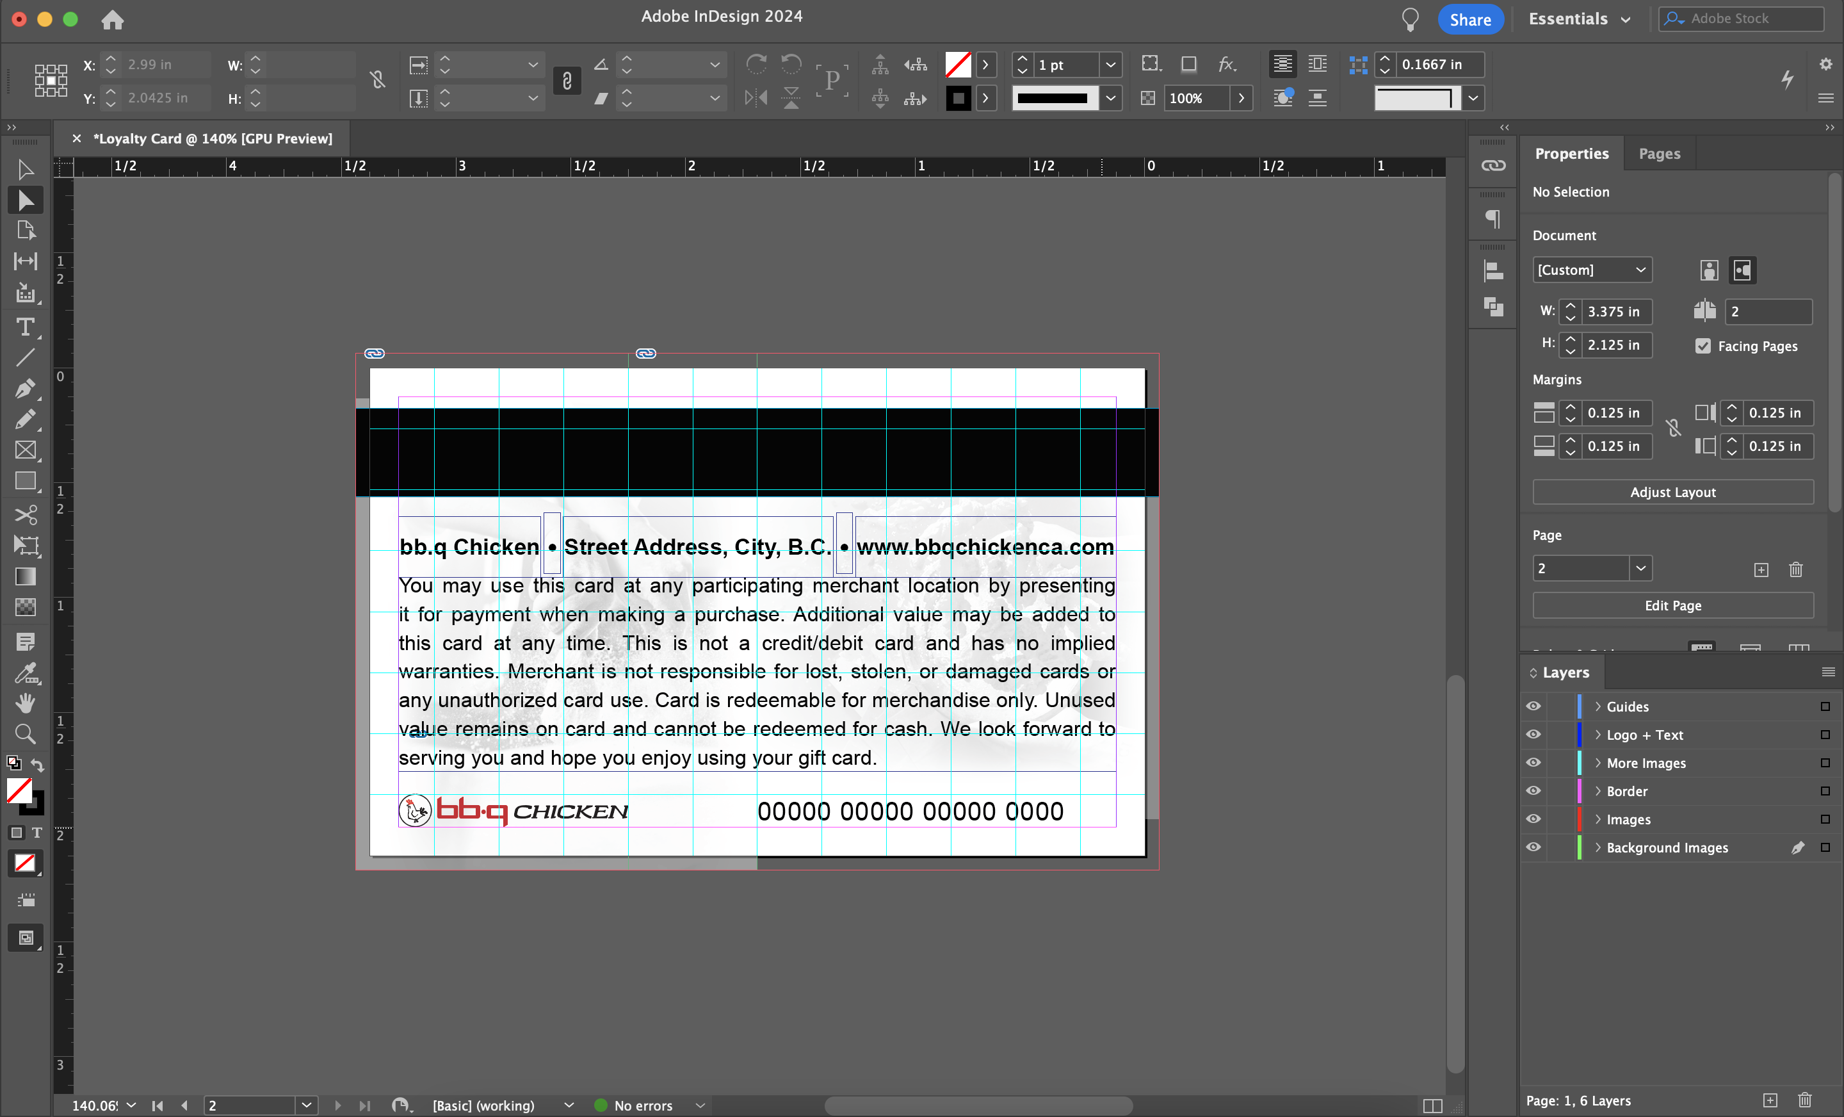
Task: Go to the previous page
Action: pos(184,1105)
